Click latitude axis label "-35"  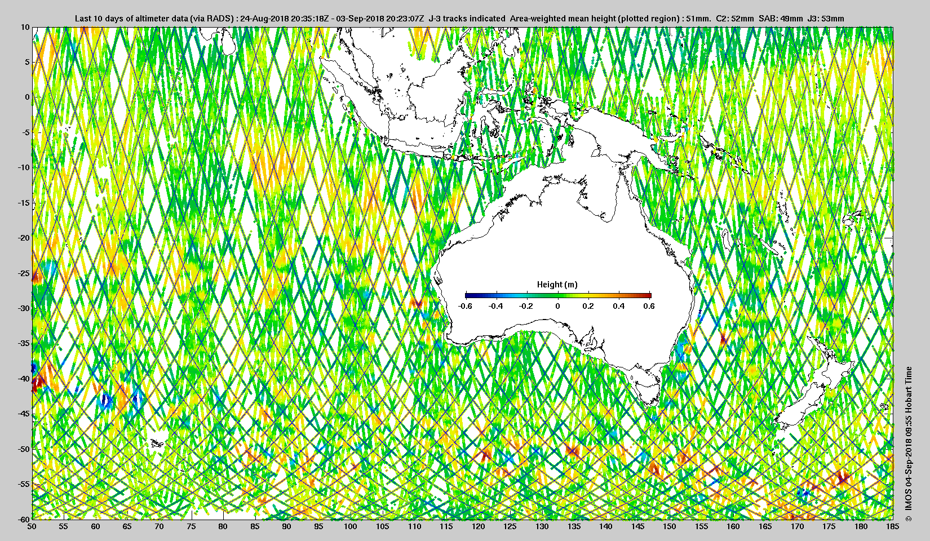pyautogui.click(x=23, y=343)
